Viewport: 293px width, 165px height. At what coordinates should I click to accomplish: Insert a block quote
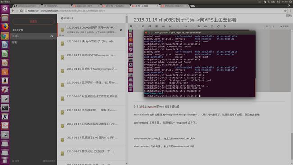click(150, 26)
